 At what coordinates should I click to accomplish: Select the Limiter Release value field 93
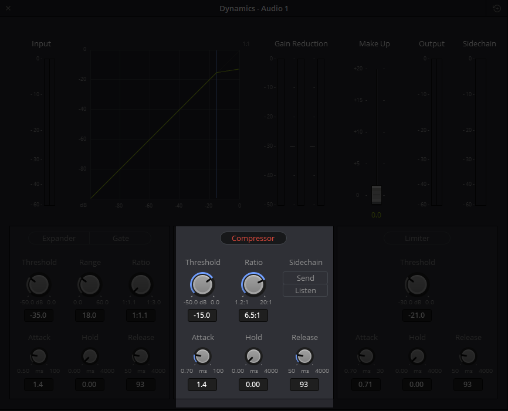(468, 385)
